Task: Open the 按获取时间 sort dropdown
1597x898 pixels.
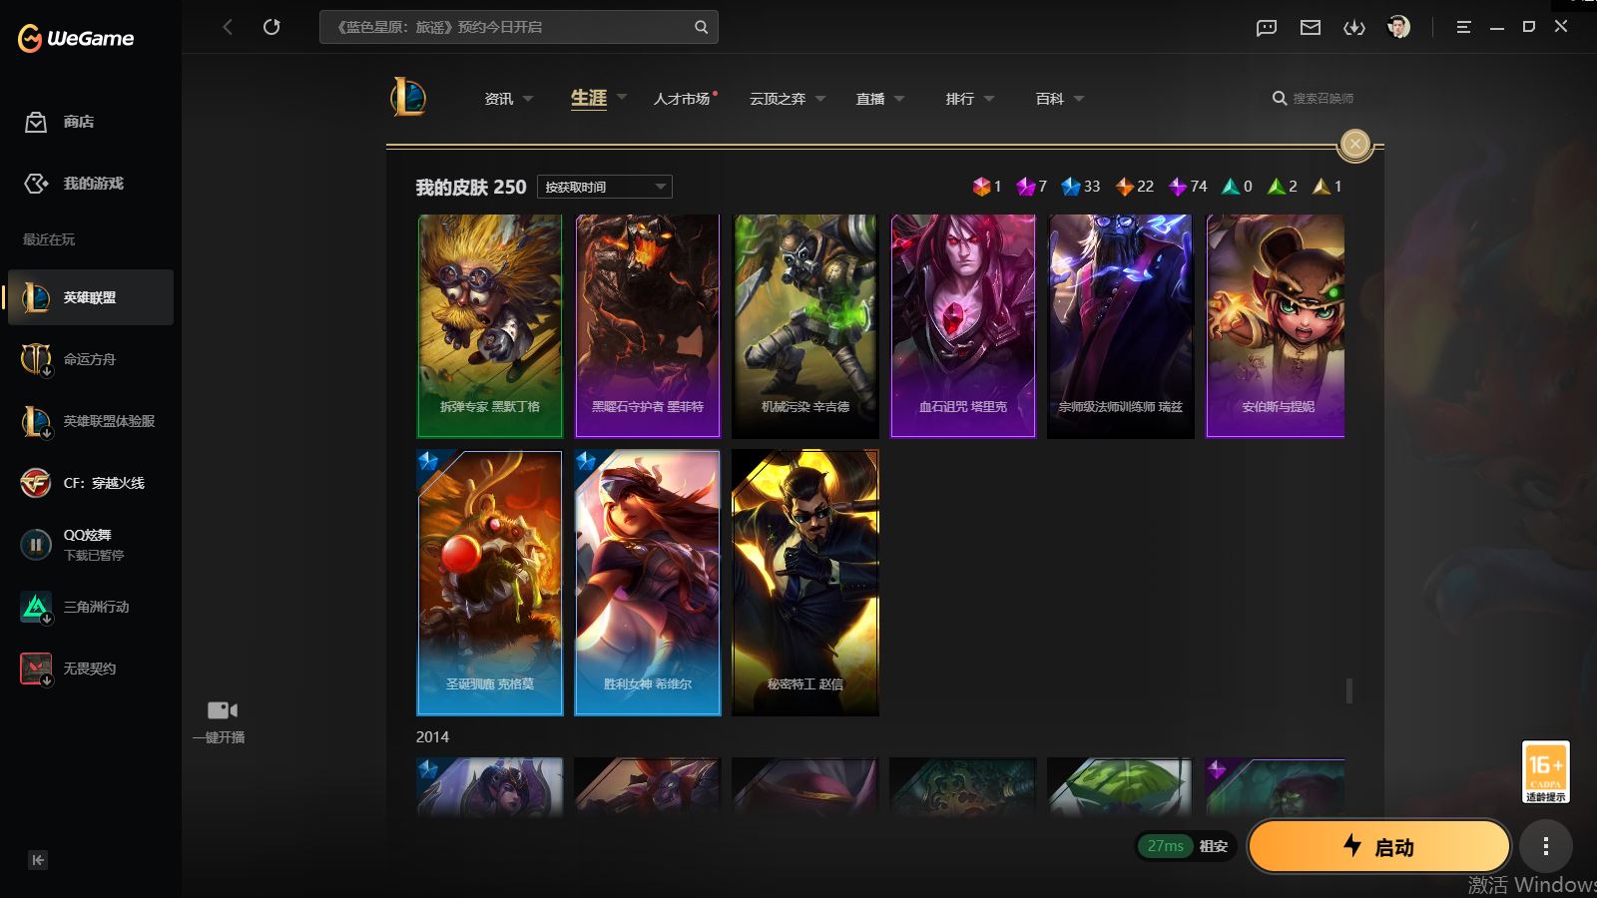Action: coord(605,187)
